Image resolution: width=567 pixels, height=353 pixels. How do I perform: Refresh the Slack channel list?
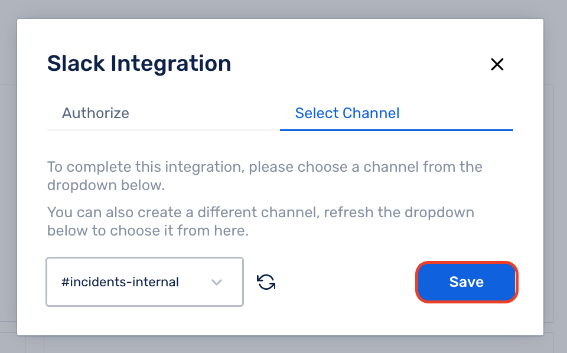coord(266,282)
